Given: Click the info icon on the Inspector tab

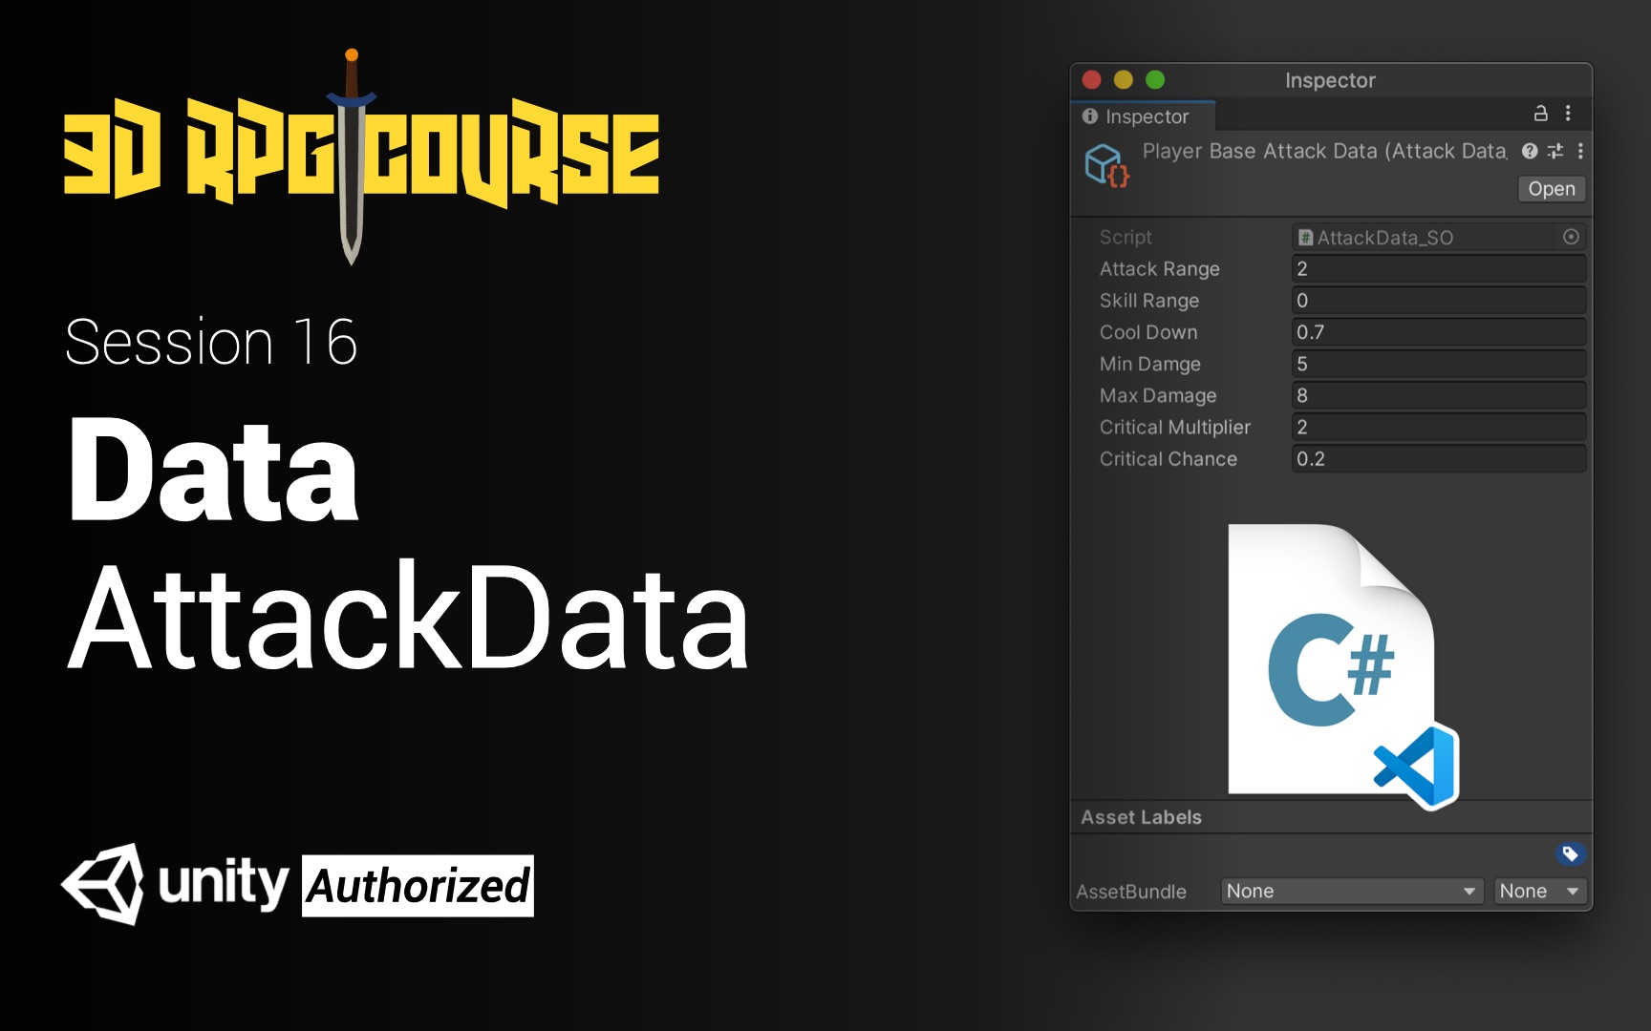Looking at the screenshot, I should (x=1089, y=116).
